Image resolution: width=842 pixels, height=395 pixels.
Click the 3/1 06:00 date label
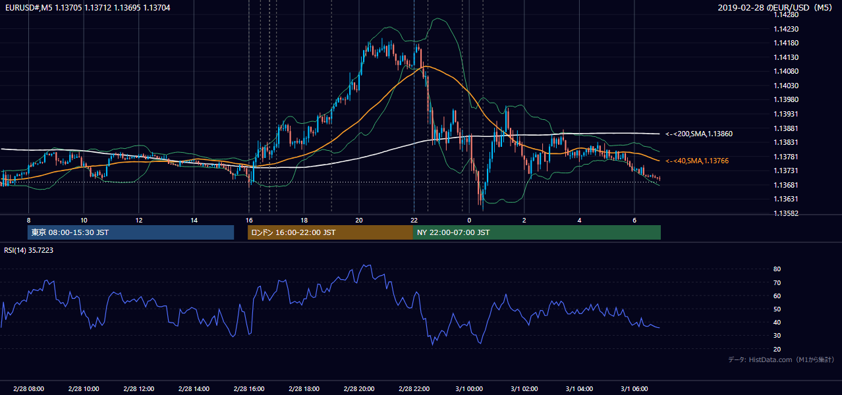634,388
